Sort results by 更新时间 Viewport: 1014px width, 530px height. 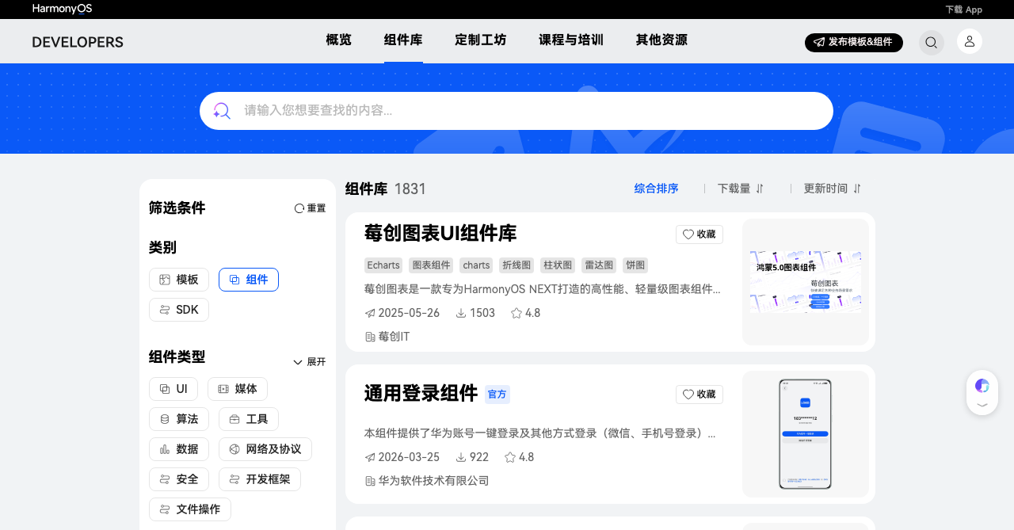tap(833, 189)
